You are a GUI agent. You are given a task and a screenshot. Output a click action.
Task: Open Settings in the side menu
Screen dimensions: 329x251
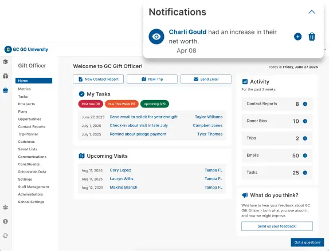click(25, 180)
